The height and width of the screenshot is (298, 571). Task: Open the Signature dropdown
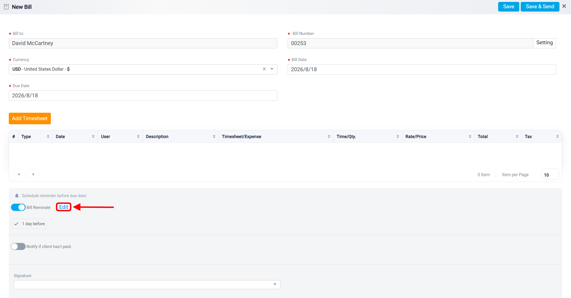point(147,285)
